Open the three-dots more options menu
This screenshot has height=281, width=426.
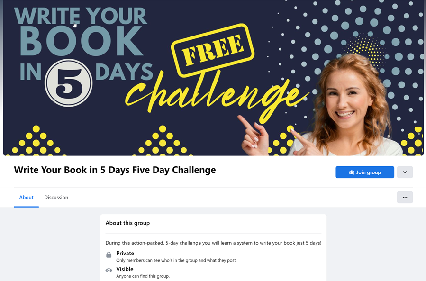click(405, 197)
